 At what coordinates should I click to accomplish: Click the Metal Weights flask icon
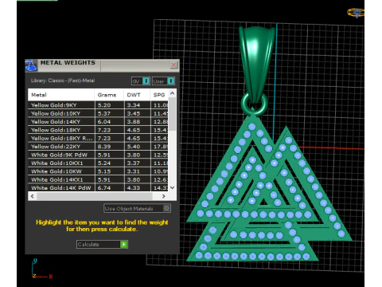point(31,65)
